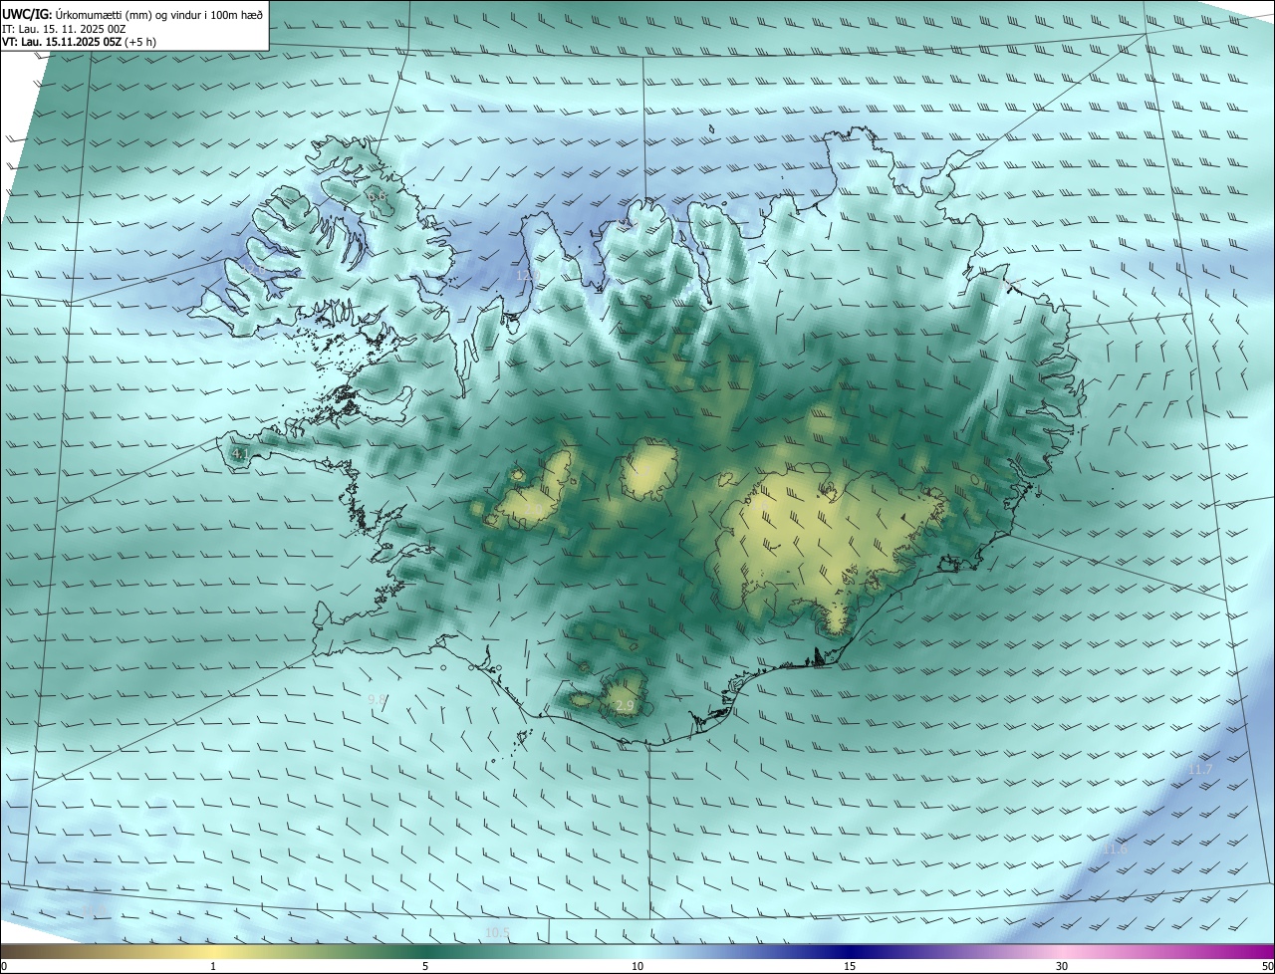Click the 4.1 value label on the map
Image resolution: width=1275 pixels, height=974 pixels.
coord(240,454)
